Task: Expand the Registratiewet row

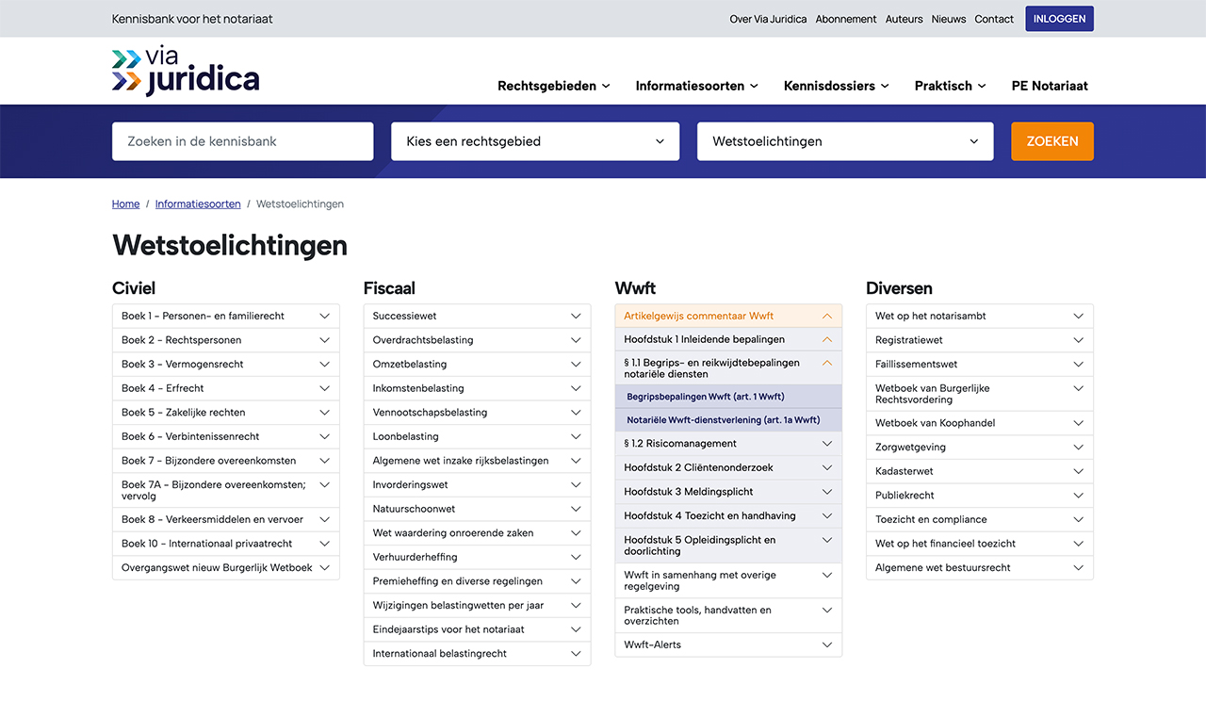Action: point(980,340)
